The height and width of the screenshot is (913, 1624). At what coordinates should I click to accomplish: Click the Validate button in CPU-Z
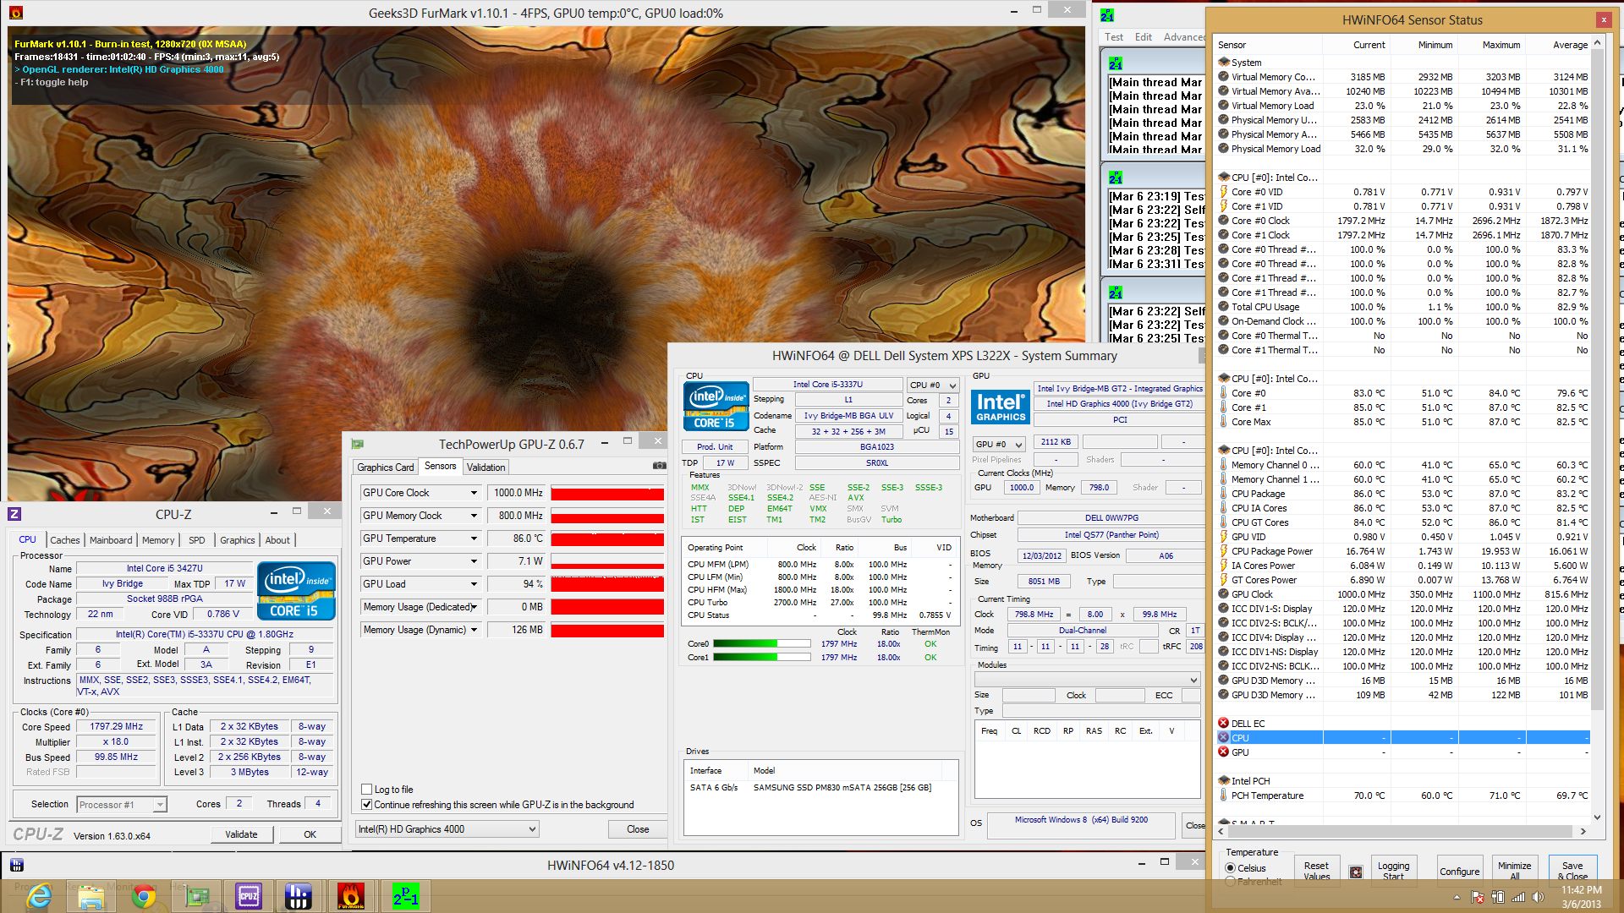[x=241, y=834]
